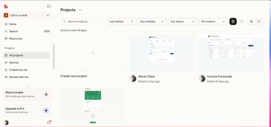Open user profile avatar in sidebar

(x=6, y=123)
